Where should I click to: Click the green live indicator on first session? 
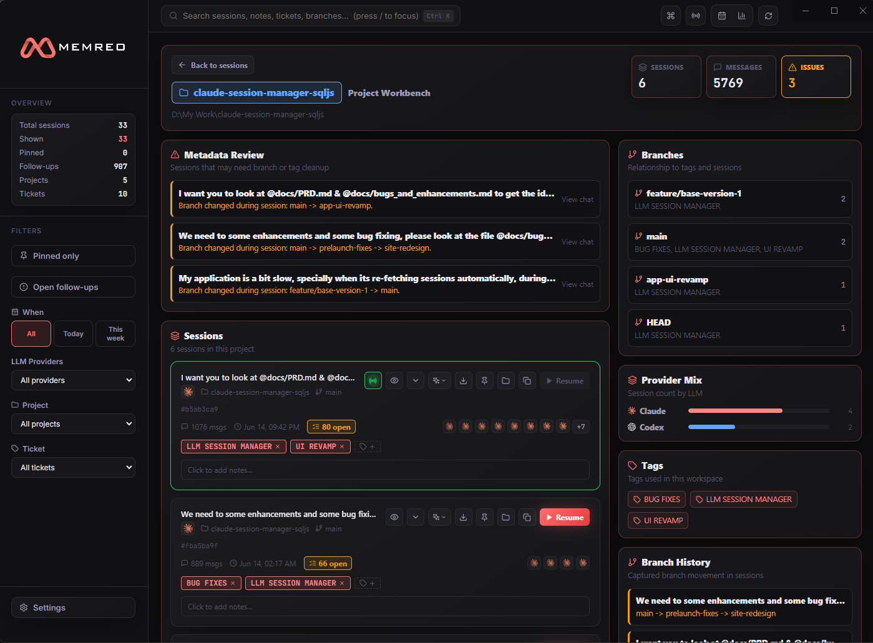click(x=373, y=380)
